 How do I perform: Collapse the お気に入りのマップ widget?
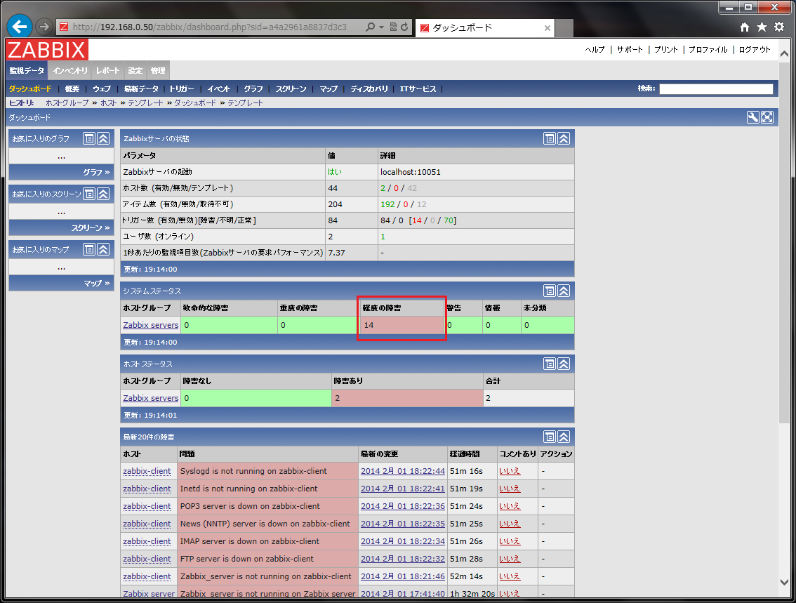pyautogui.click(x=103, y=249)
